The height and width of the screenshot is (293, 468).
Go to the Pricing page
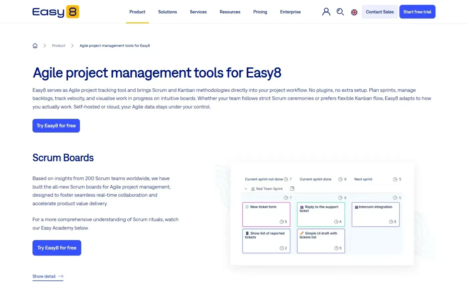pos(260,12)
